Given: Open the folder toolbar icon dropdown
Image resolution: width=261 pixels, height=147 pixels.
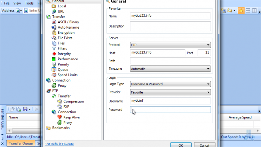Looking at the screenshot, I should coord(234,11).
